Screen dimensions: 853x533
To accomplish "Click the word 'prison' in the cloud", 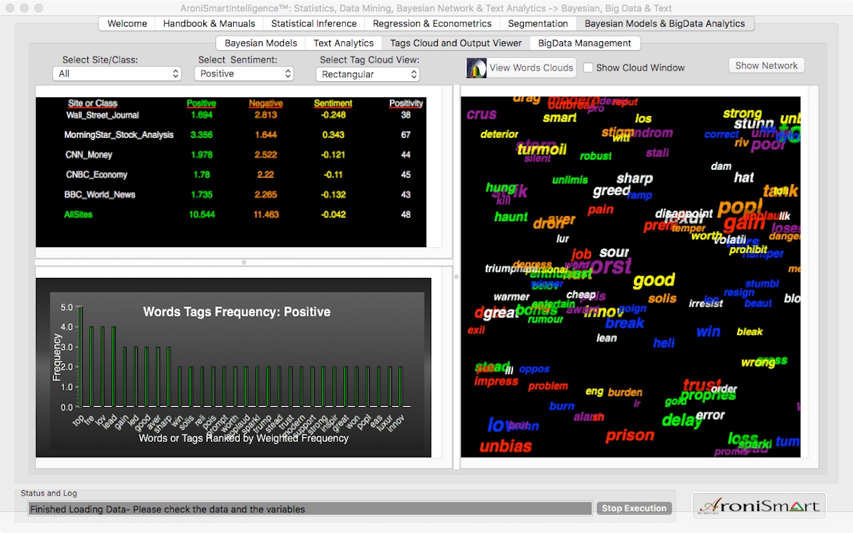I will [x=630, y=436].
